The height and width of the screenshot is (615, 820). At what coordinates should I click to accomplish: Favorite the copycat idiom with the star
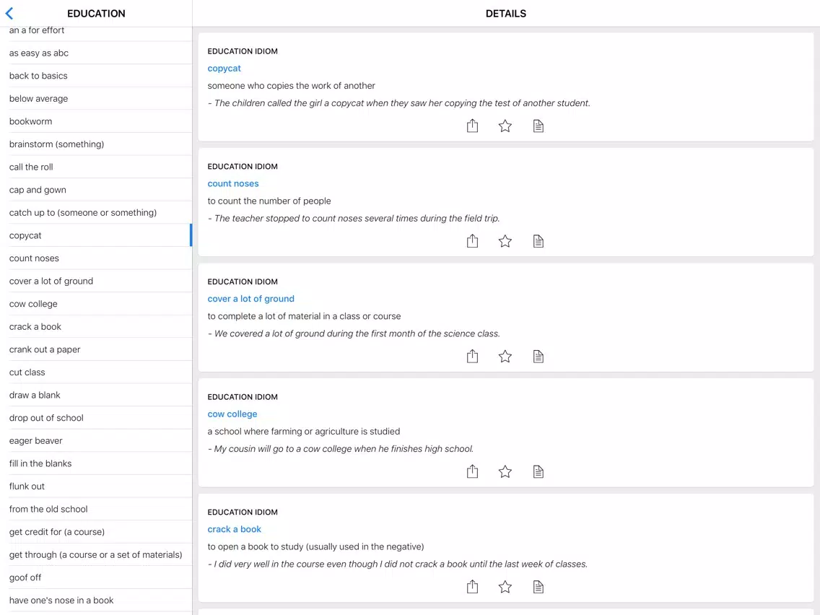coord(505,126)
